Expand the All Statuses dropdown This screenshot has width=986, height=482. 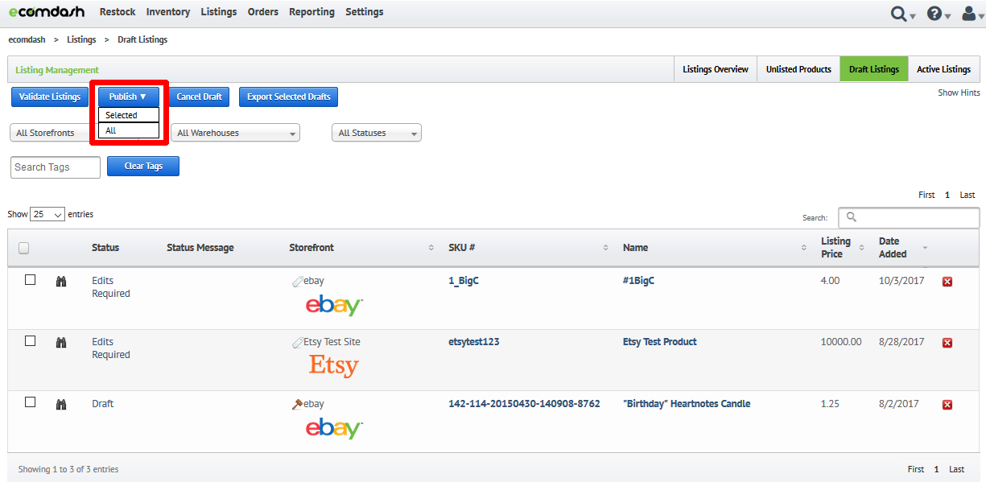(377, 133)
